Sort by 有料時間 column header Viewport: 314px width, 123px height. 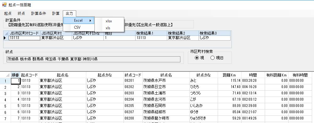(x=300, y=75)
